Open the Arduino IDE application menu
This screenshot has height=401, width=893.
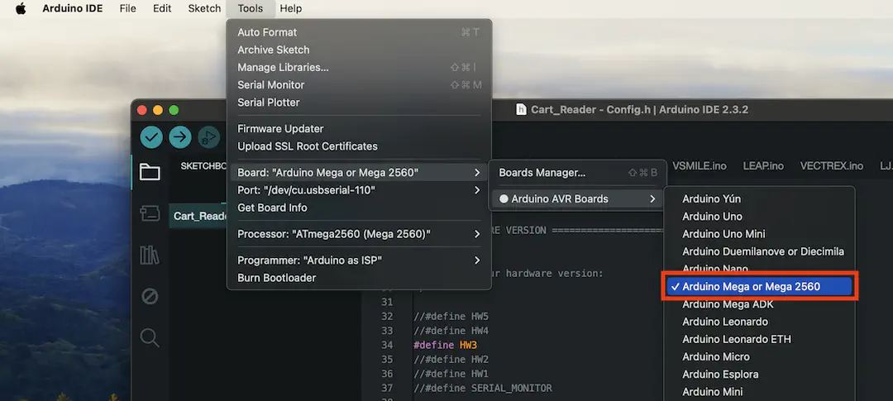[72, 8]
